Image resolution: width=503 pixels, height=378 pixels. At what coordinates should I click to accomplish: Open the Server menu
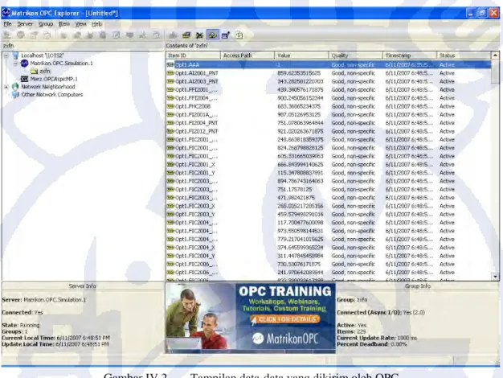coord(25,24)
